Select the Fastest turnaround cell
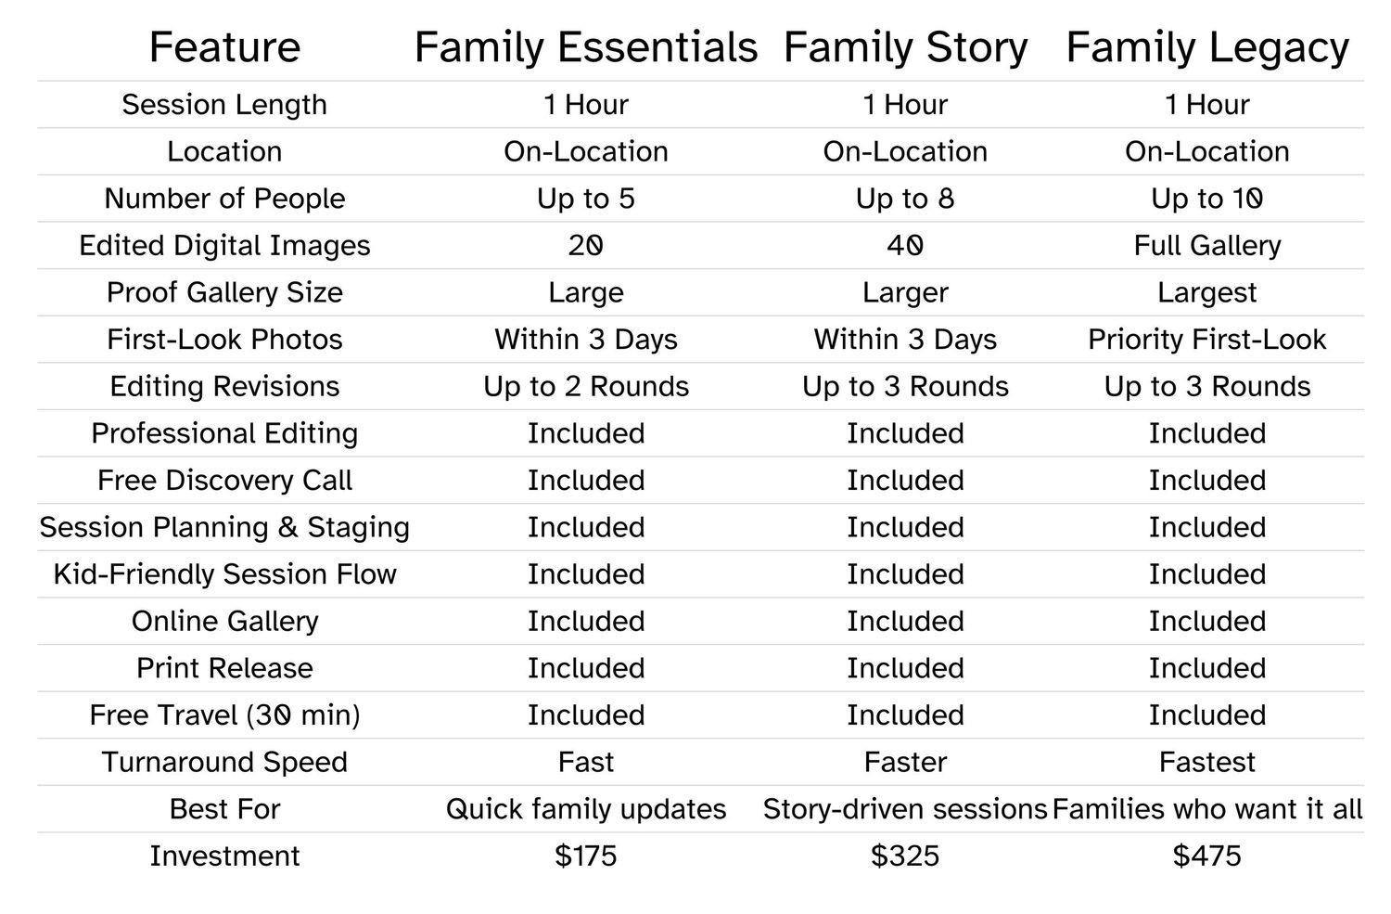 (x=1206, y=762)
